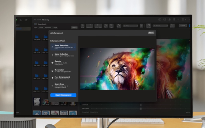Rotate the image left via toolbar

(89, 26)
